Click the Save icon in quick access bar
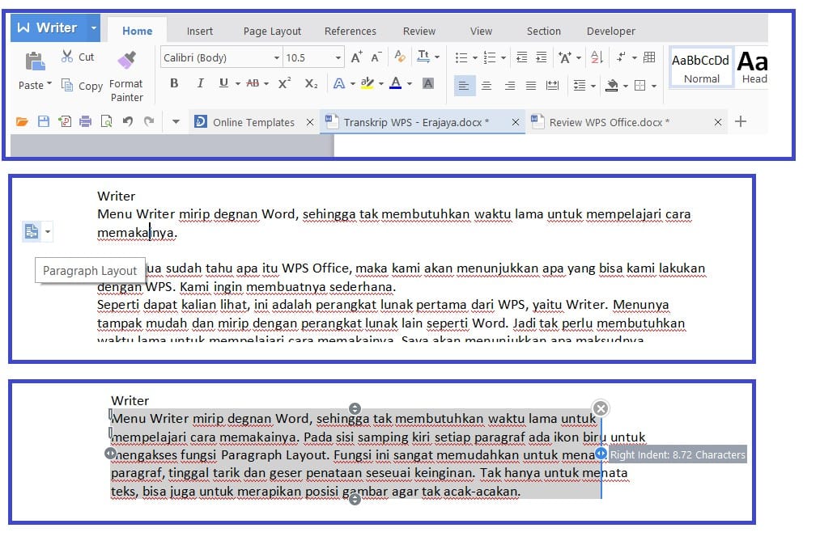 pyautogui.click(x=44, y=122)
